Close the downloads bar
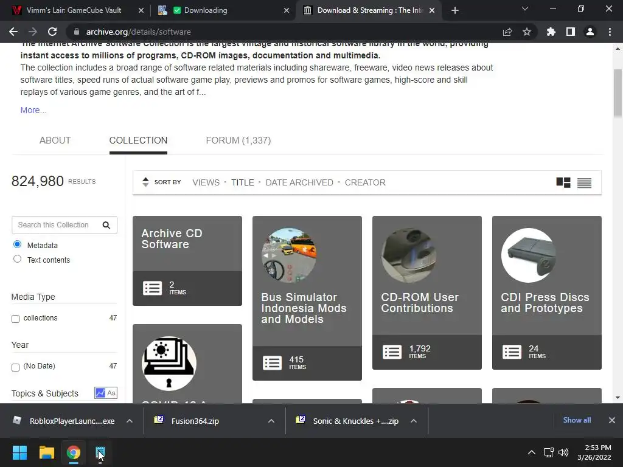623x467 pixels. point(612,420)
